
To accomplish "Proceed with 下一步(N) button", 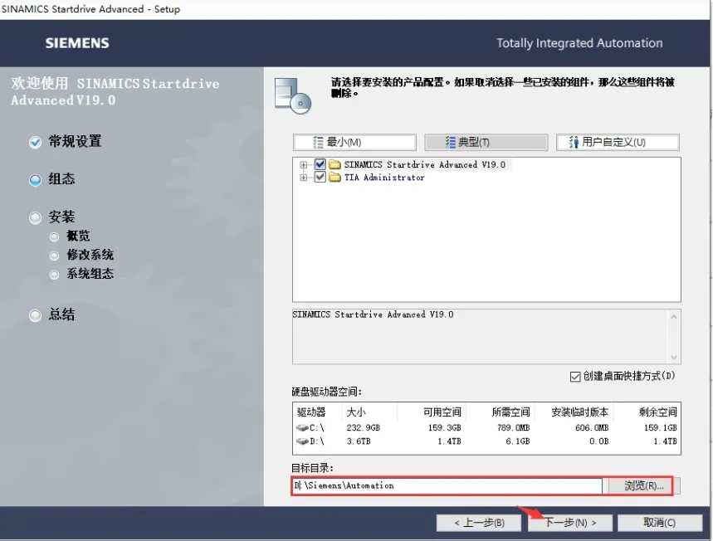I will click(570, 523).
